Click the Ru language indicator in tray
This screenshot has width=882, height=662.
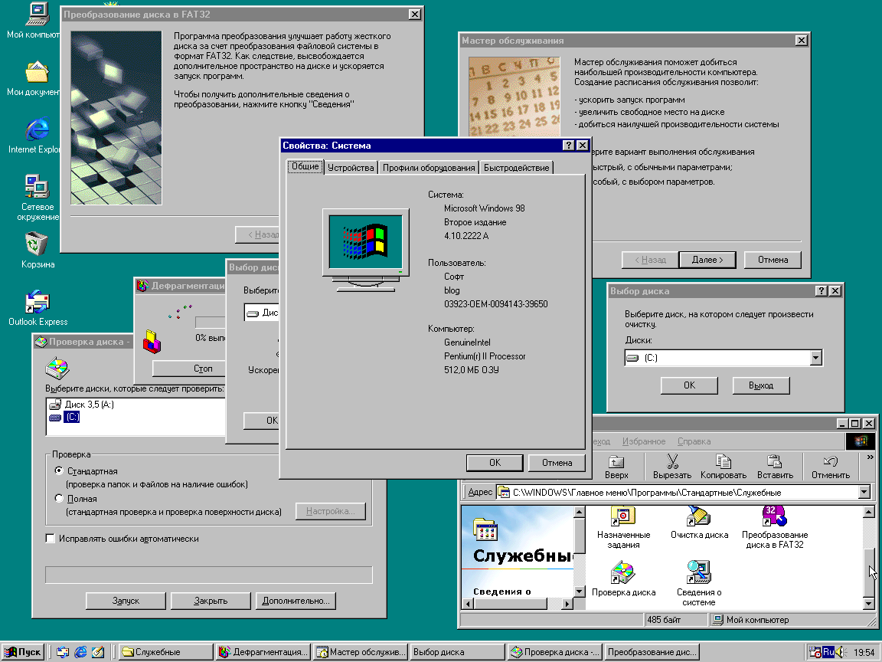(828, 652)
